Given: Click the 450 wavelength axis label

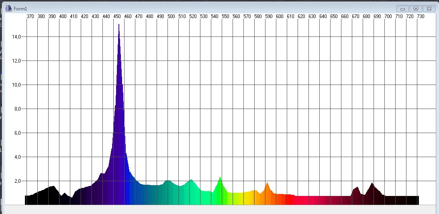Looking at the screenshot, I should coord(117,16).
